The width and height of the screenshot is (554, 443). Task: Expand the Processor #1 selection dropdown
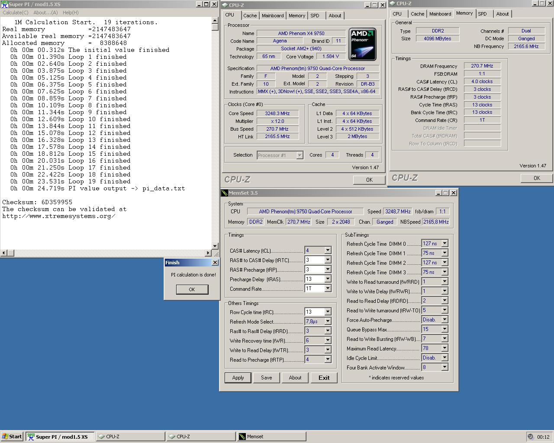click(300, 155)
